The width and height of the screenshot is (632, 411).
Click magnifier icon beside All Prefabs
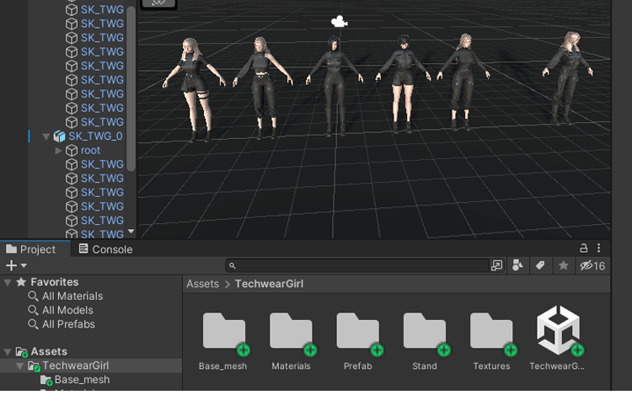[x=33, y=324]
